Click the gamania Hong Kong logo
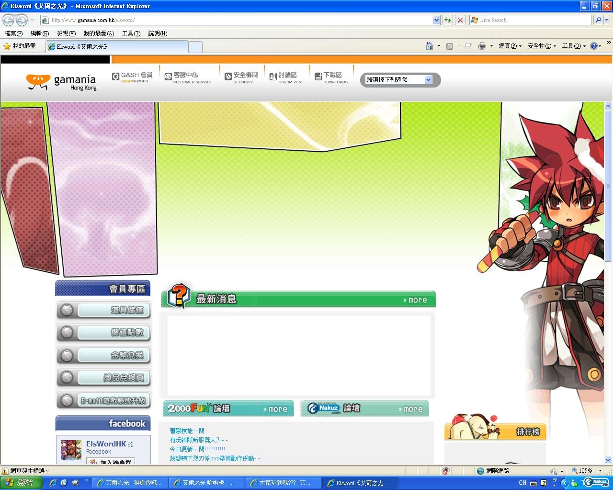This screenshot has width=613, height=490. (x=61, y=82)
